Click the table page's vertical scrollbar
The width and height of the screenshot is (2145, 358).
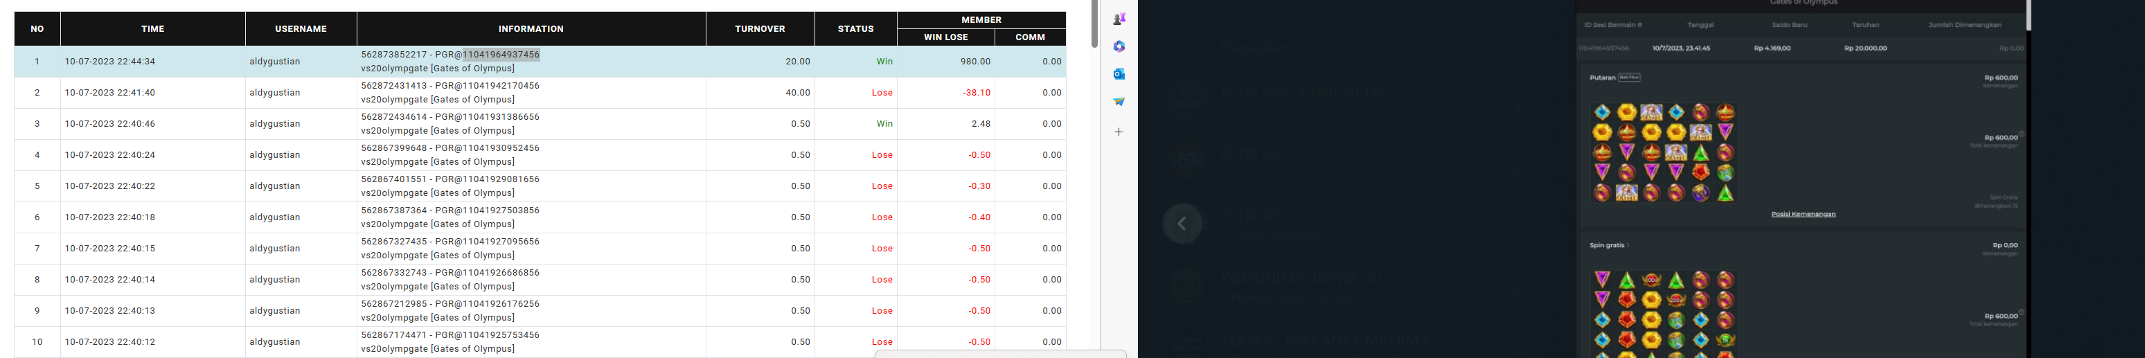coord(1094,24)
